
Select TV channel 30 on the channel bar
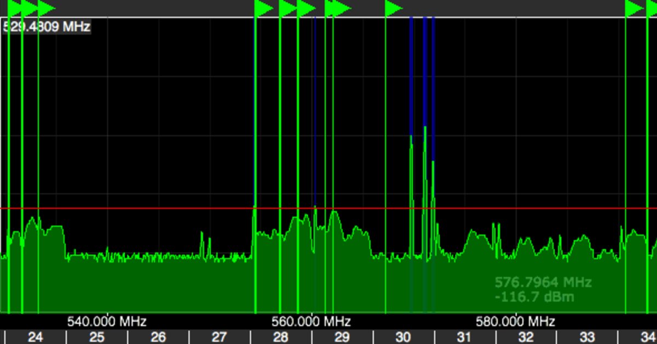(x=404, y=337)
